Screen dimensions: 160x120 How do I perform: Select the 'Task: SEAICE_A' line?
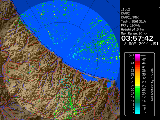(133, 21)
